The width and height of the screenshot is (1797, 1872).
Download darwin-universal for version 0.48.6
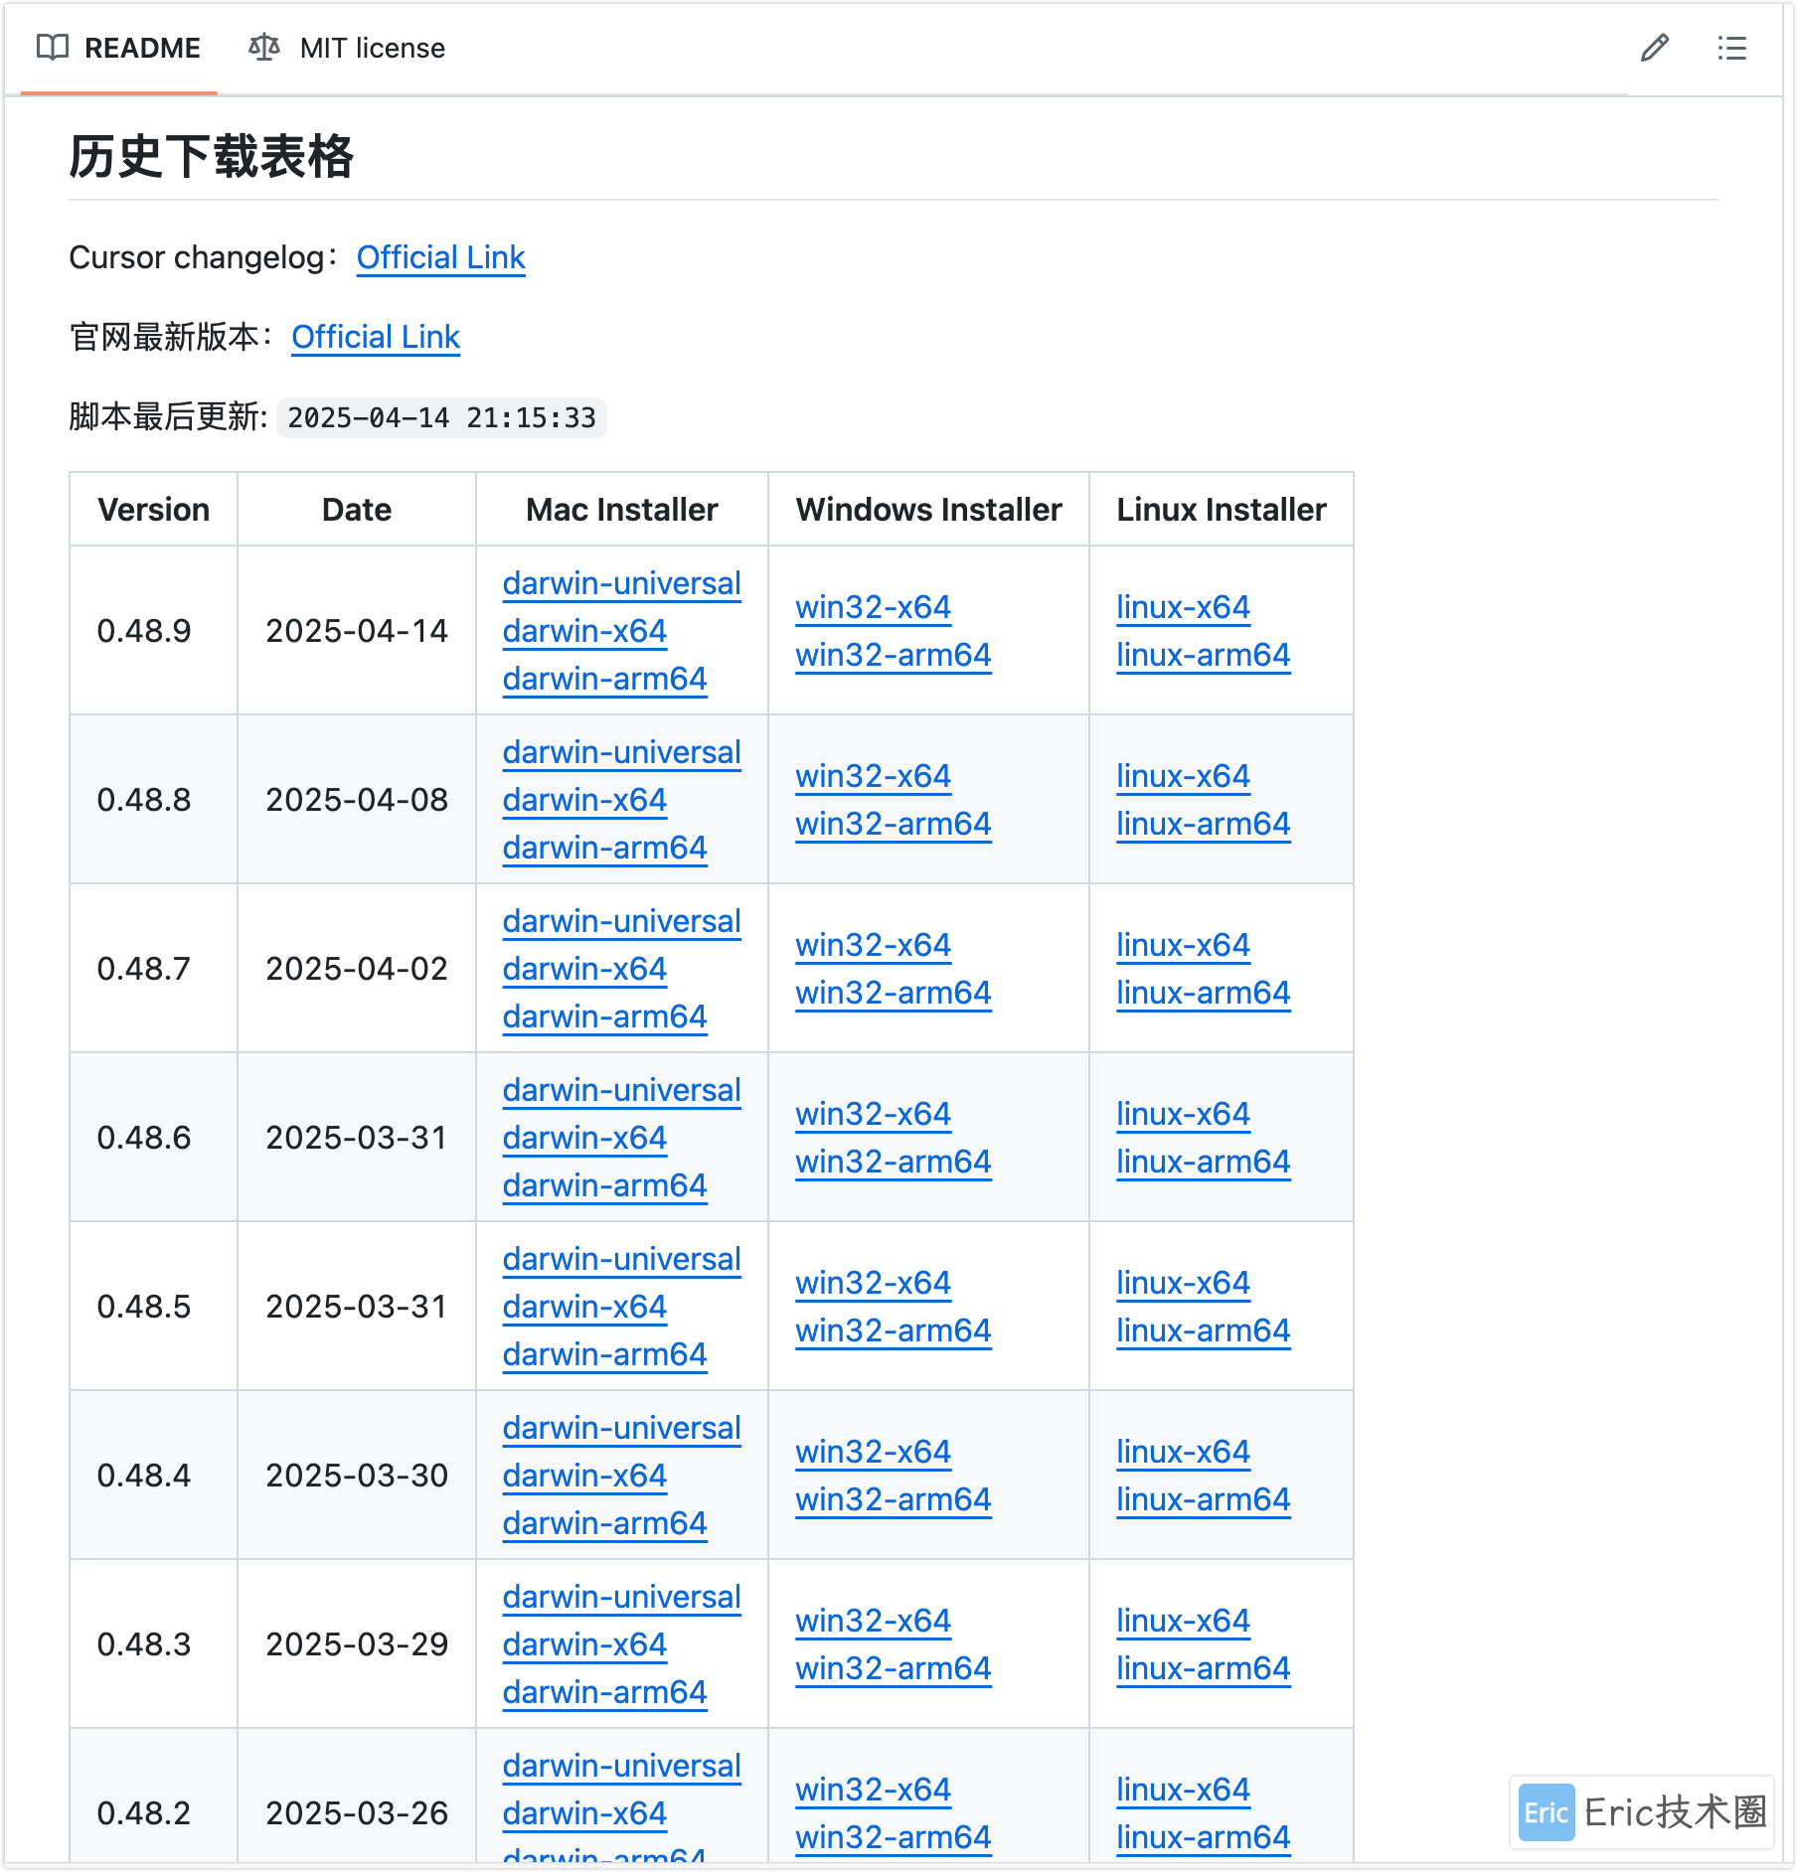coord(622,1090)
